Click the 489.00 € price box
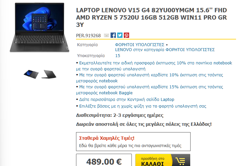This screenshot has width=249, height=166. point(104,160)
